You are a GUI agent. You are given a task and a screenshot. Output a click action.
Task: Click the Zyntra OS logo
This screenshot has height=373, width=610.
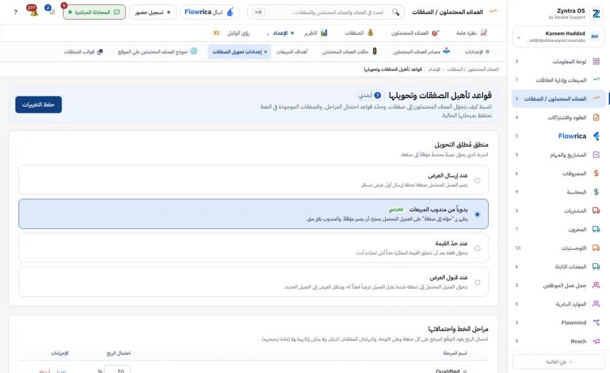tap(596, 14)
